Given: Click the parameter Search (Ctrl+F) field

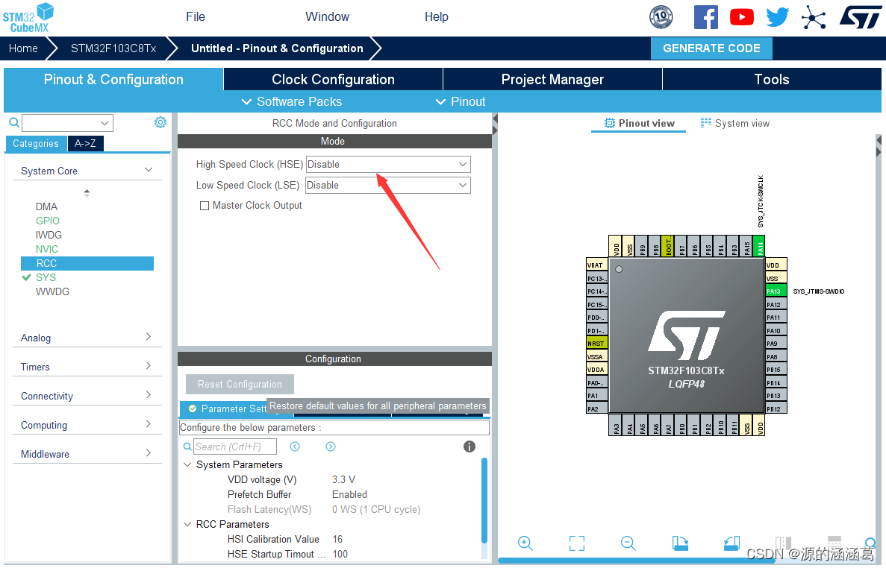Looking at the screenshot, I should [235, 446].
